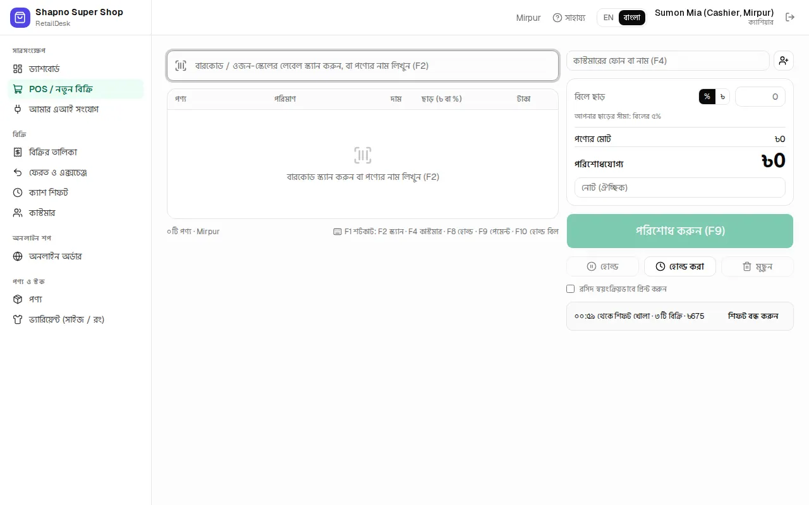809x505 pixels.
Task: Click the add new customer icon button
Action: pyautogui.click(x=784, y=61)
